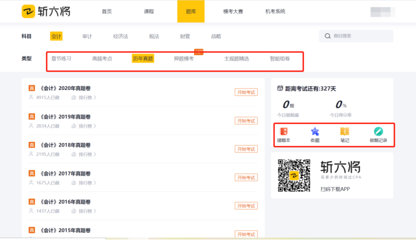Open the 排行榜 ranking for 2019年真题卷
Viewport: 416px width, 240px height.
coord(84,126)
